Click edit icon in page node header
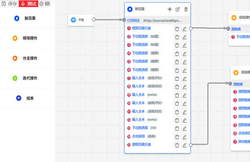The height and width of the screenshot is (162, 250). tap(178, 9)
